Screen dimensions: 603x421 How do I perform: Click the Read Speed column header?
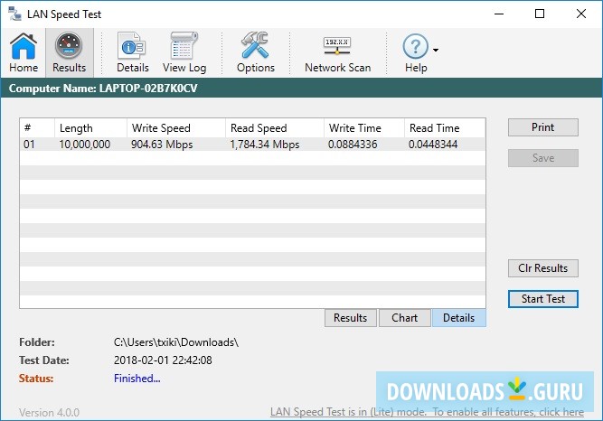[275, 128]
